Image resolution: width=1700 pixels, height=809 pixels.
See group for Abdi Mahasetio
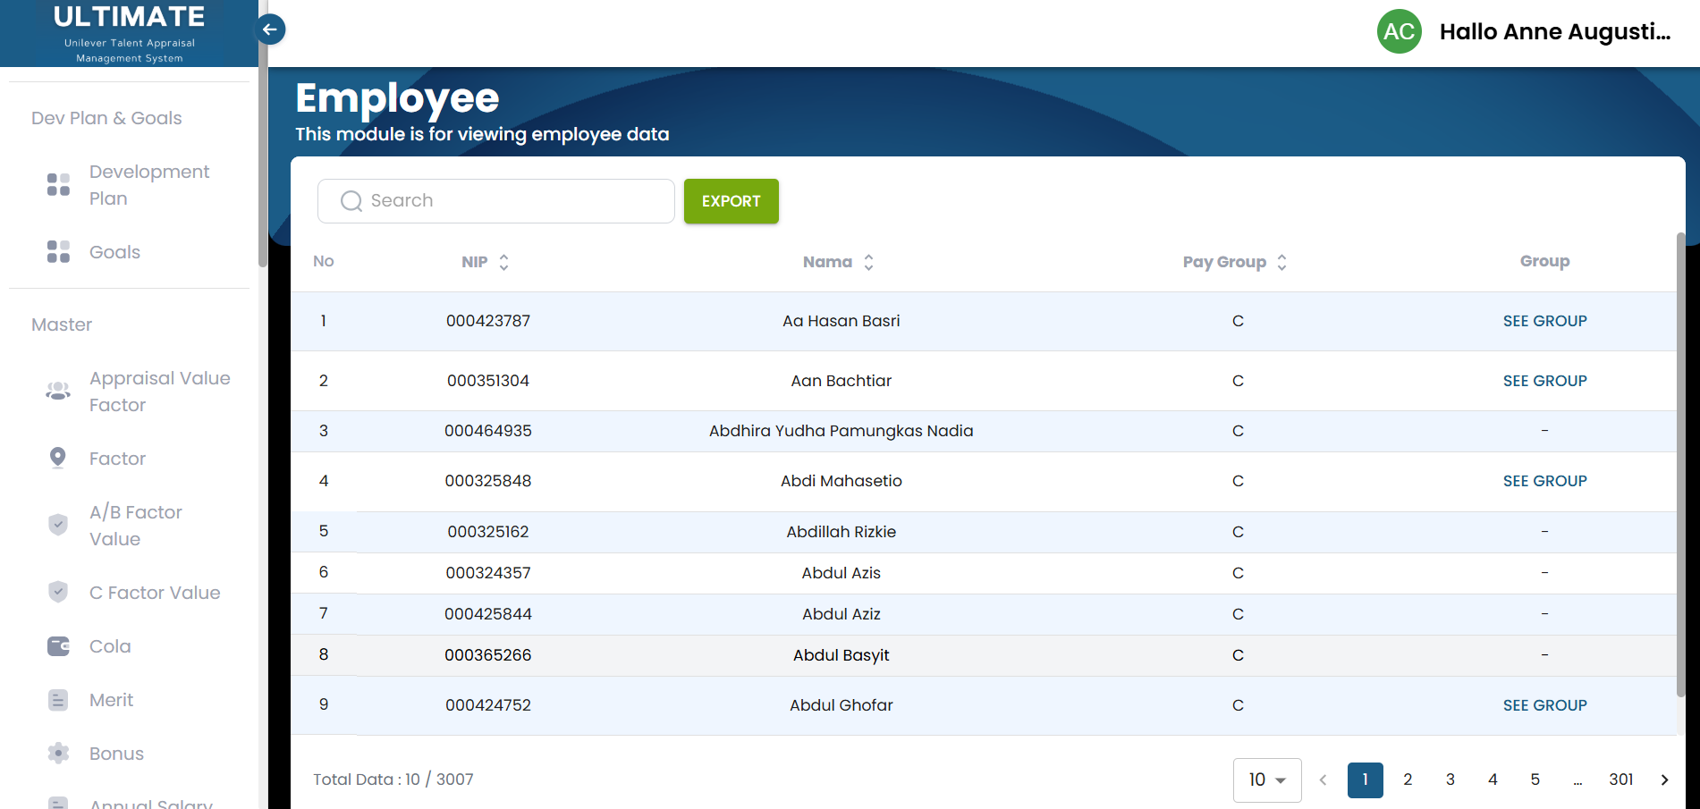(x=1544, y=481)
